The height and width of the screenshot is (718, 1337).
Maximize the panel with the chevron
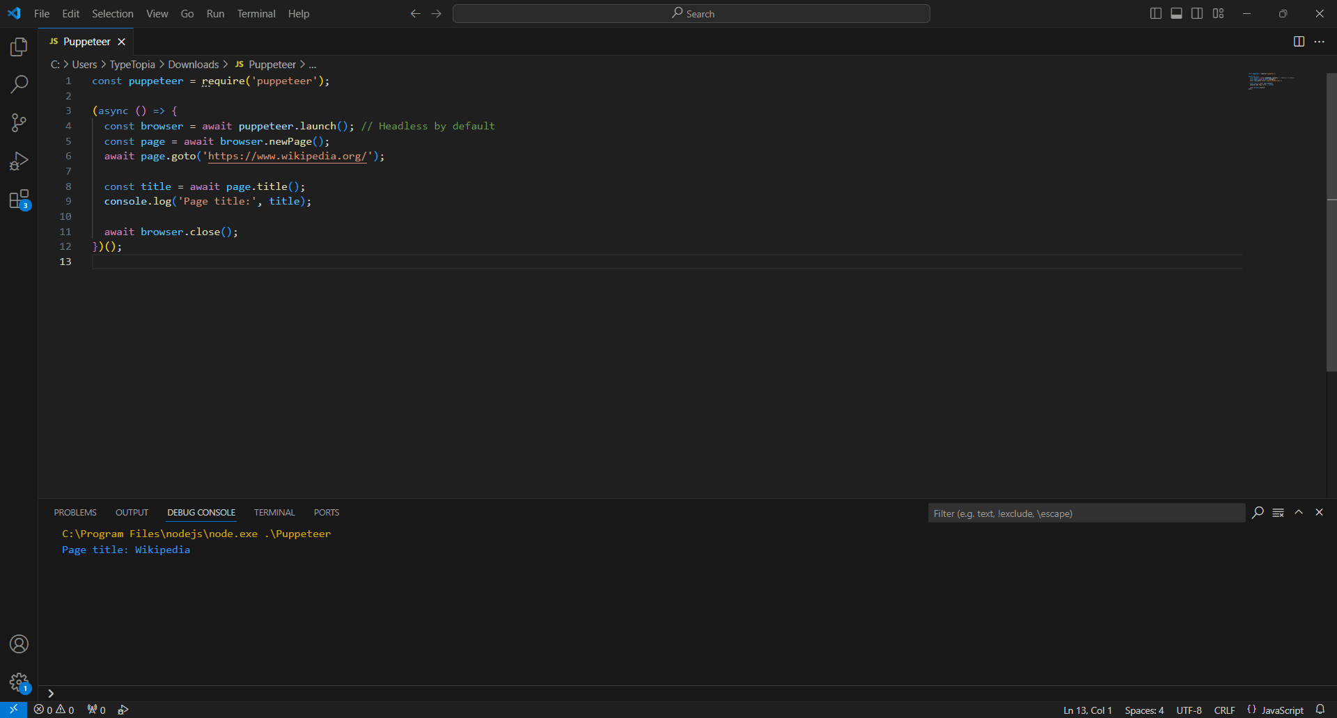(x=1299, y=512)
